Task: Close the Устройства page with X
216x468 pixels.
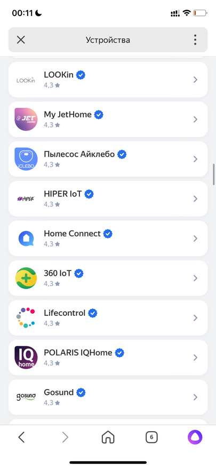Action: (21, 39)
